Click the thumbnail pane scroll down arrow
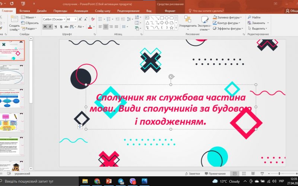 (x=31, y=169)
